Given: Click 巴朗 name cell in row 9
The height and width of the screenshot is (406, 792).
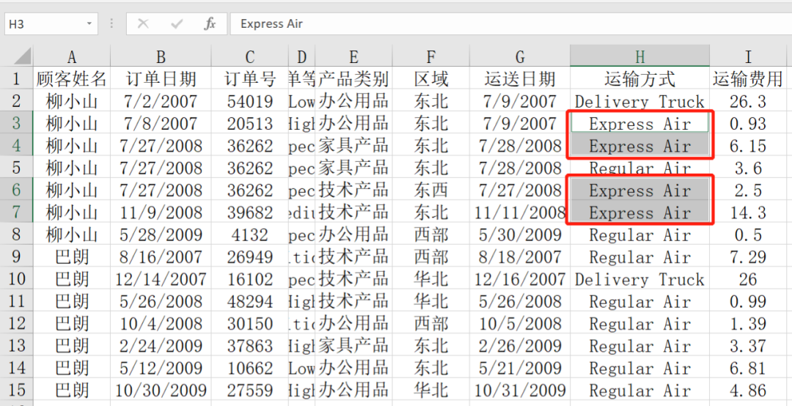Looking at the screenshot, I should (x=72, y=256).
